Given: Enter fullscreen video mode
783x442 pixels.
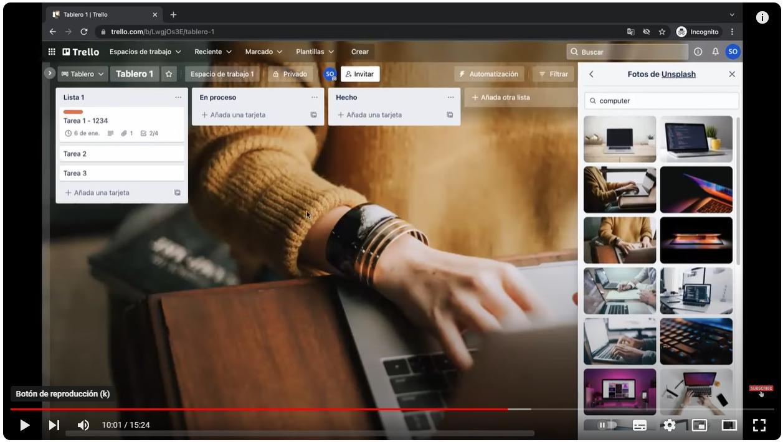Looking at the screenshot, I should (759, 425).
